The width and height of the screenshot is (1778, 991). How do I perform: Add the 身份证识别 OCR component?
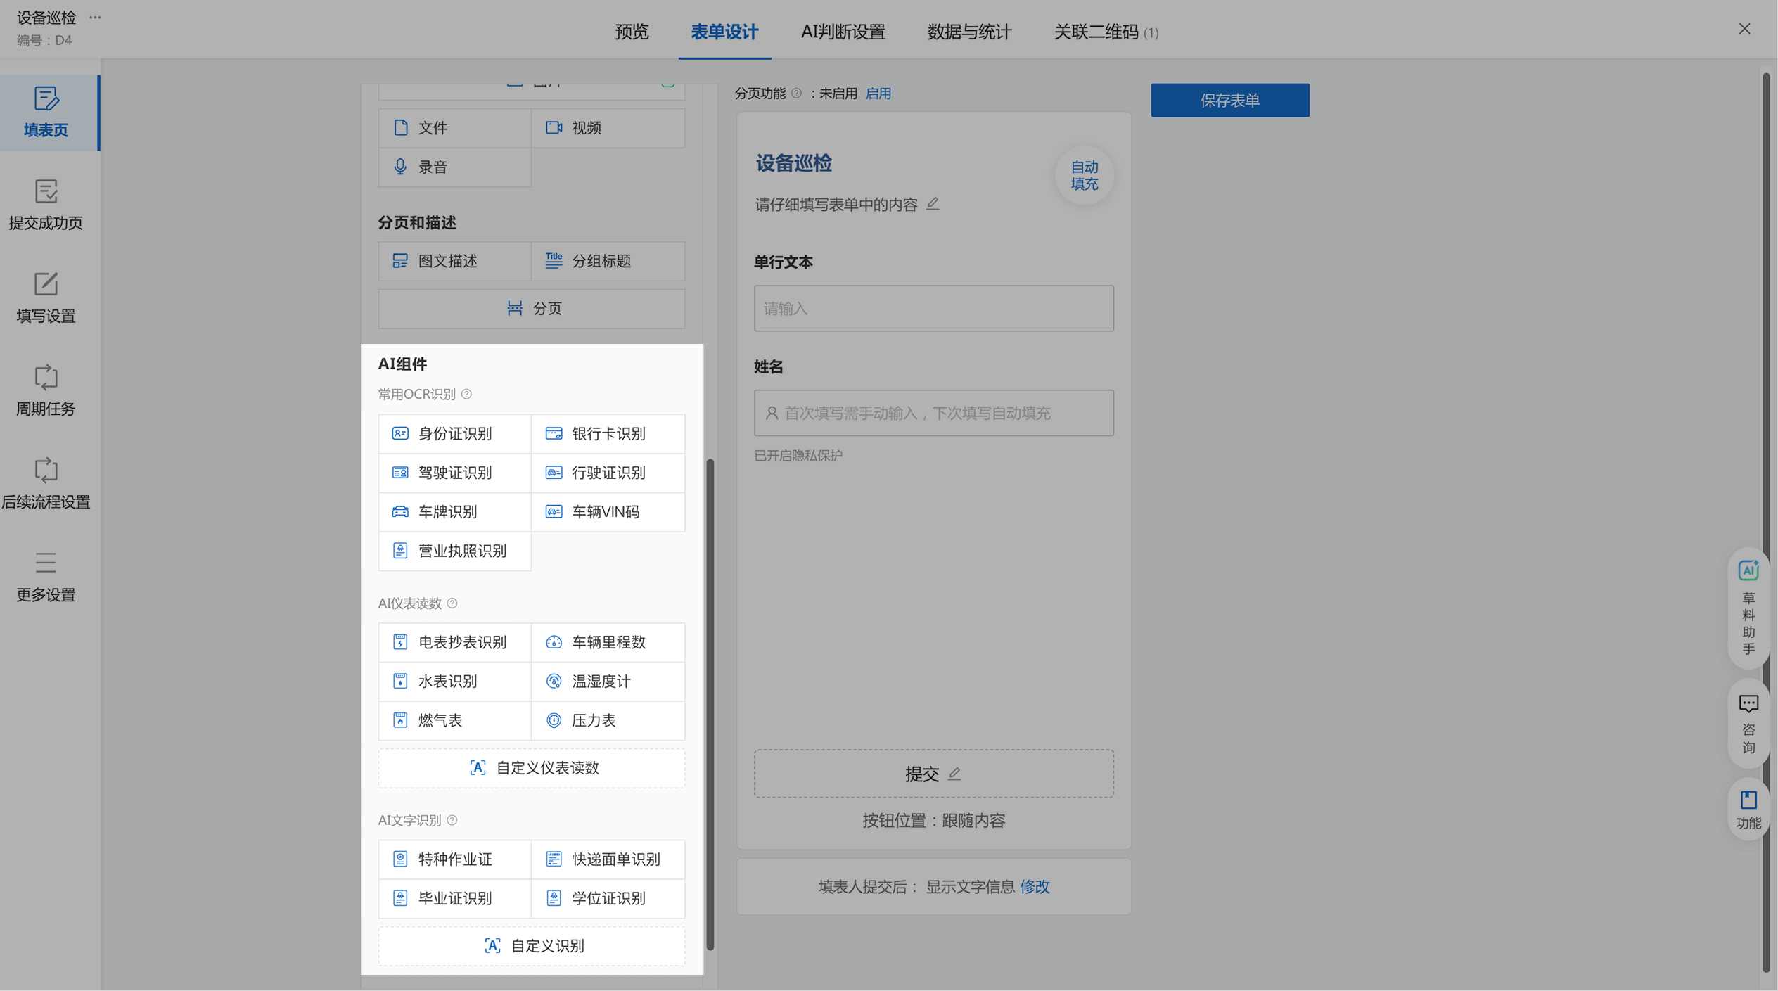click(454, 433)
